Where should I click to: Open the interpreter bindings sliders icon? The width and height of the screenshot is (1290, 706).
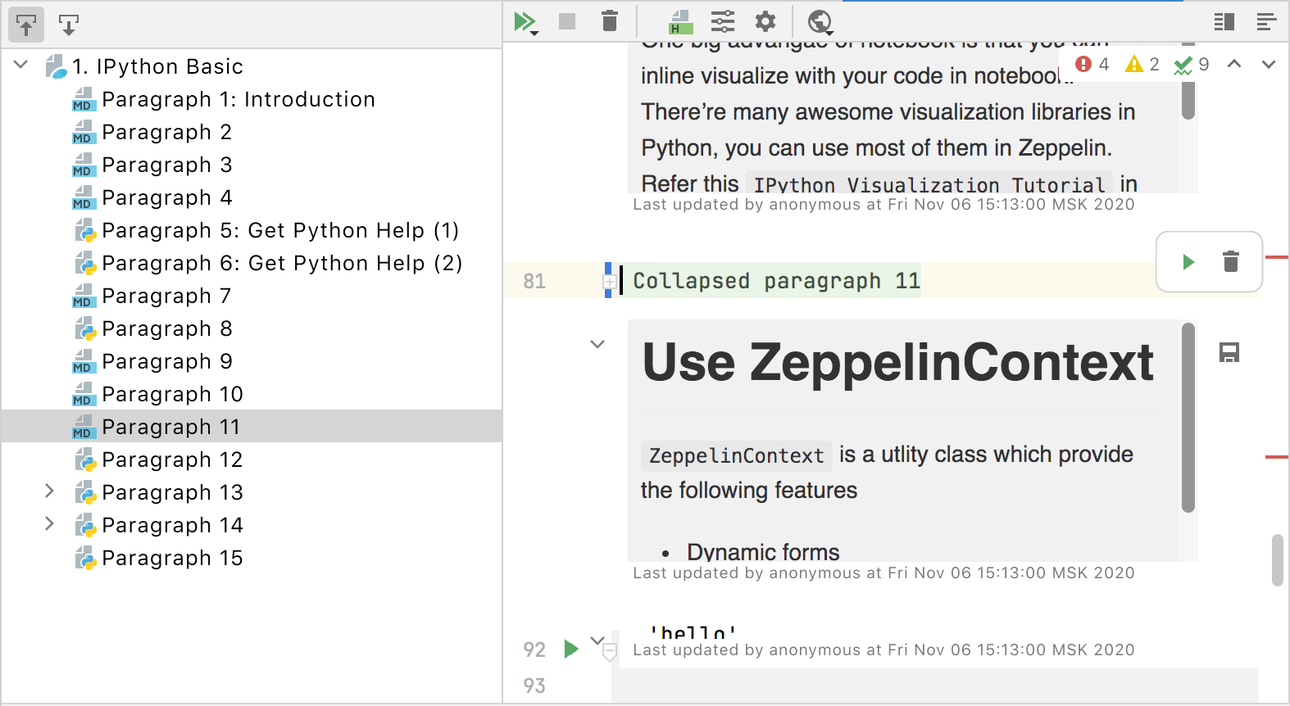click(723, 21)
